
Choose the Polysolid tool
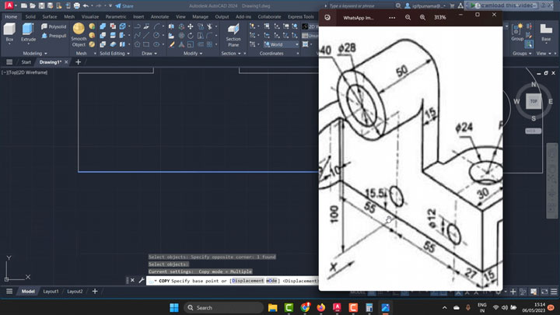point(54,26)
